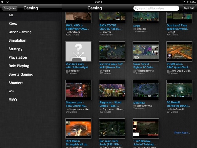Click the VingRhames, 2900 Quad-Gladi... title
197x148 pixels.
pos(178,66)
